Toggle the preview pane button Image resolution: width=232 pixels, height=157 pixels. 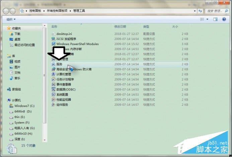[216, 19]
